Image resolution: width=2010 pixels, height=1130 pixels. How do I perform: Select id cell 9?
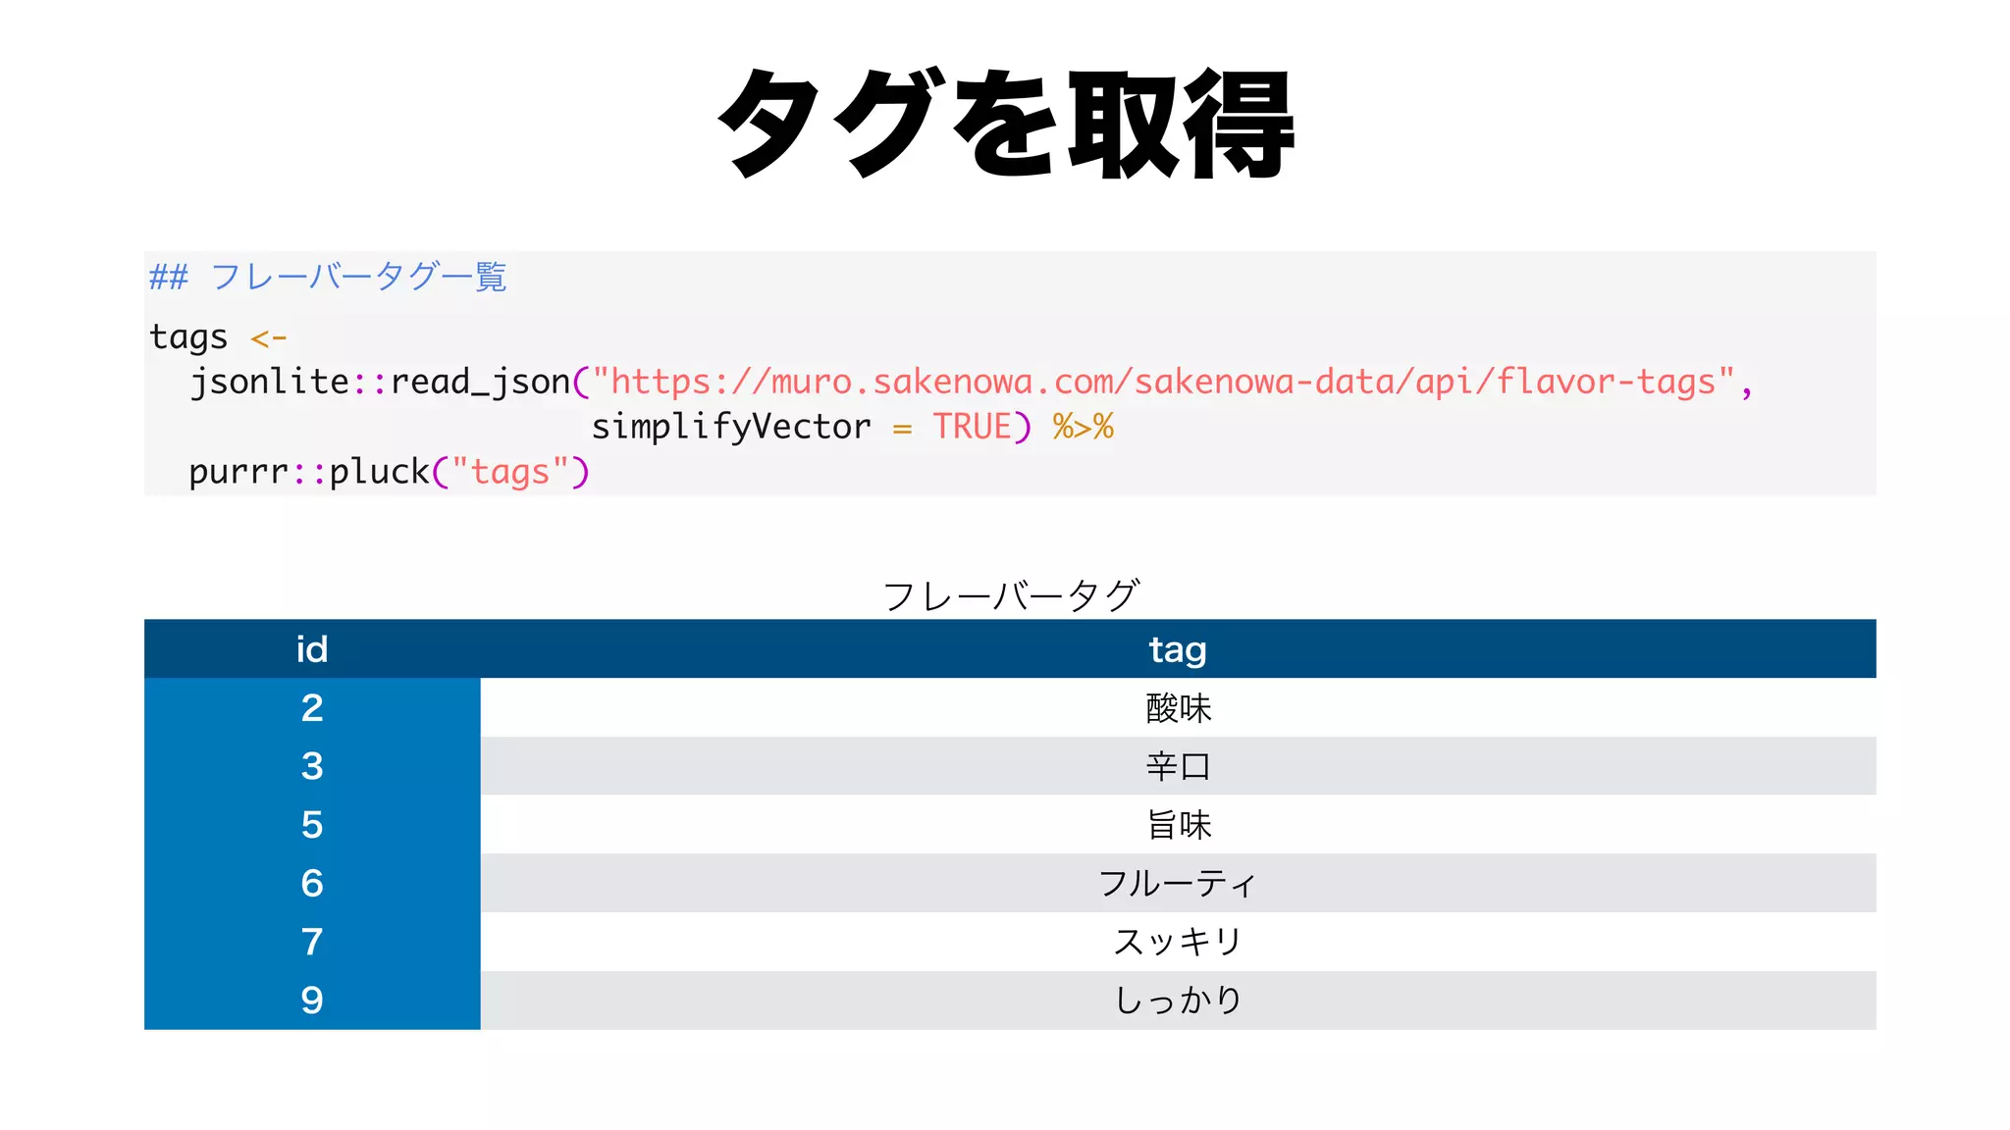[312, 1001]
